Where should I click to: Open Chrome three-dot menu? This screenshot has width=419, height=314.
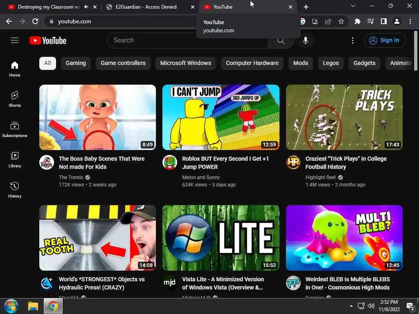[x=410, y=21]
